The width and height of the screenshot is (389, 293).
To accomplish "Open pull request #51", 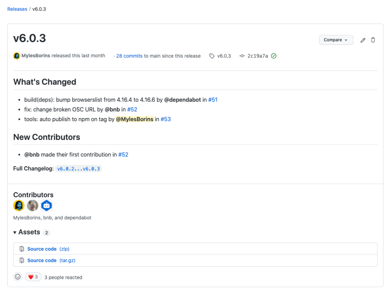I will point(213,100).
